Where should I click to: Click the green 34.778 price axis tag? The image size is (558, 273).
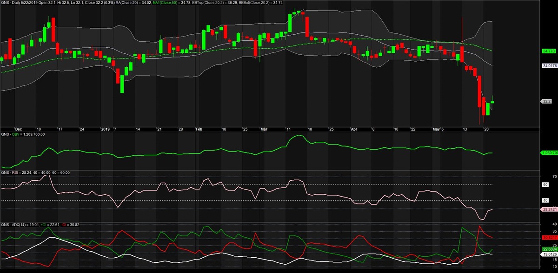(549, 51)
